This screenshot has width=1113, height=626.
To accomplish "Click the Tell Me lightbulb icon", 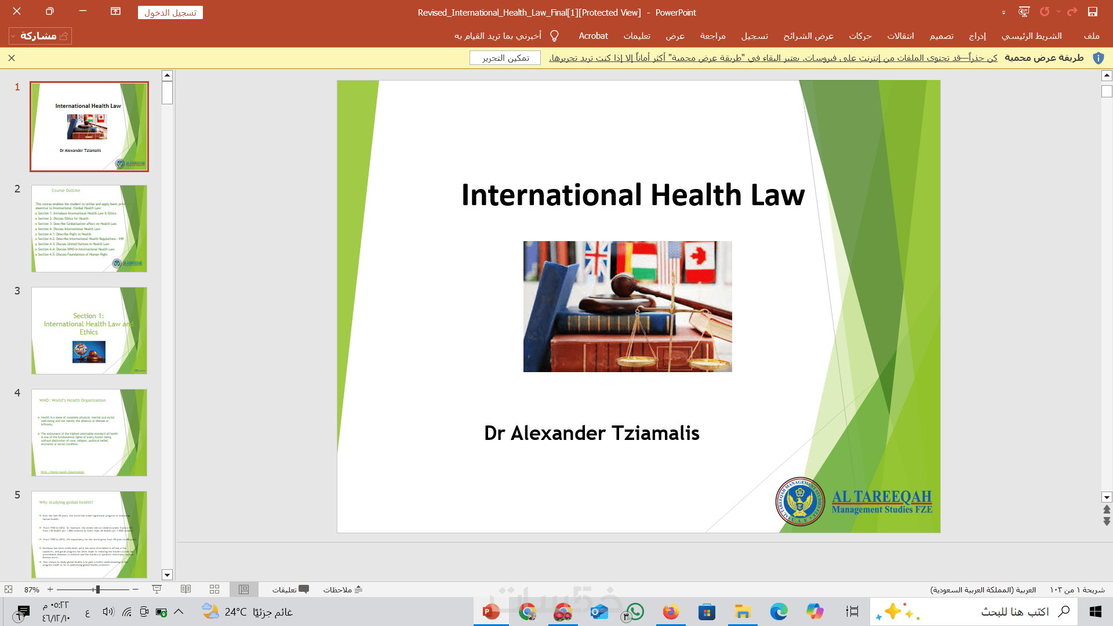I will (x=554, y=36).
